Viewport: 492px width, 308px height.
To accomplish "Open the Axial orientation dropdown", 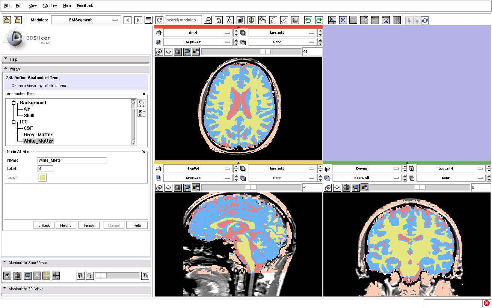I will pos(198,33).
